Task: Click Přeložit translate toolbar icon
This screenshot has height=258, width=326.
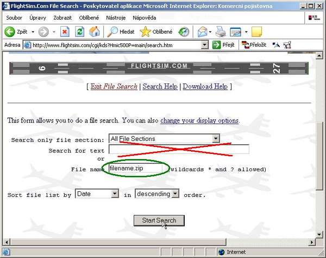Action: click(x=254, y=44)
